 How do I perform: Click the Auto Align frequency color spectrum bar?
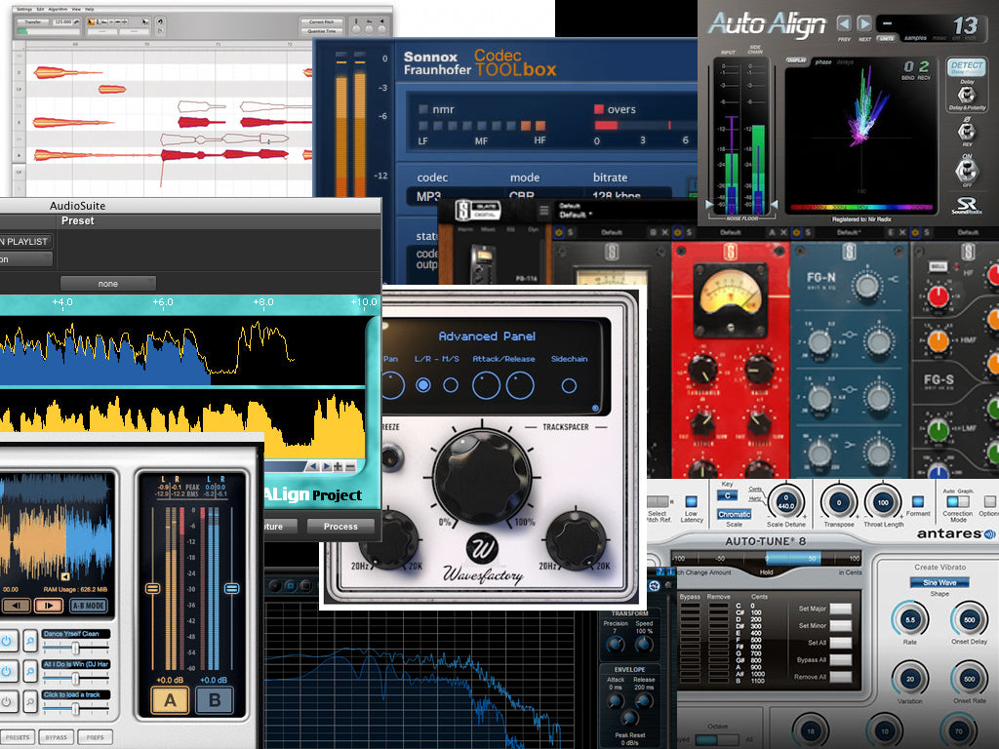[860, 207]
